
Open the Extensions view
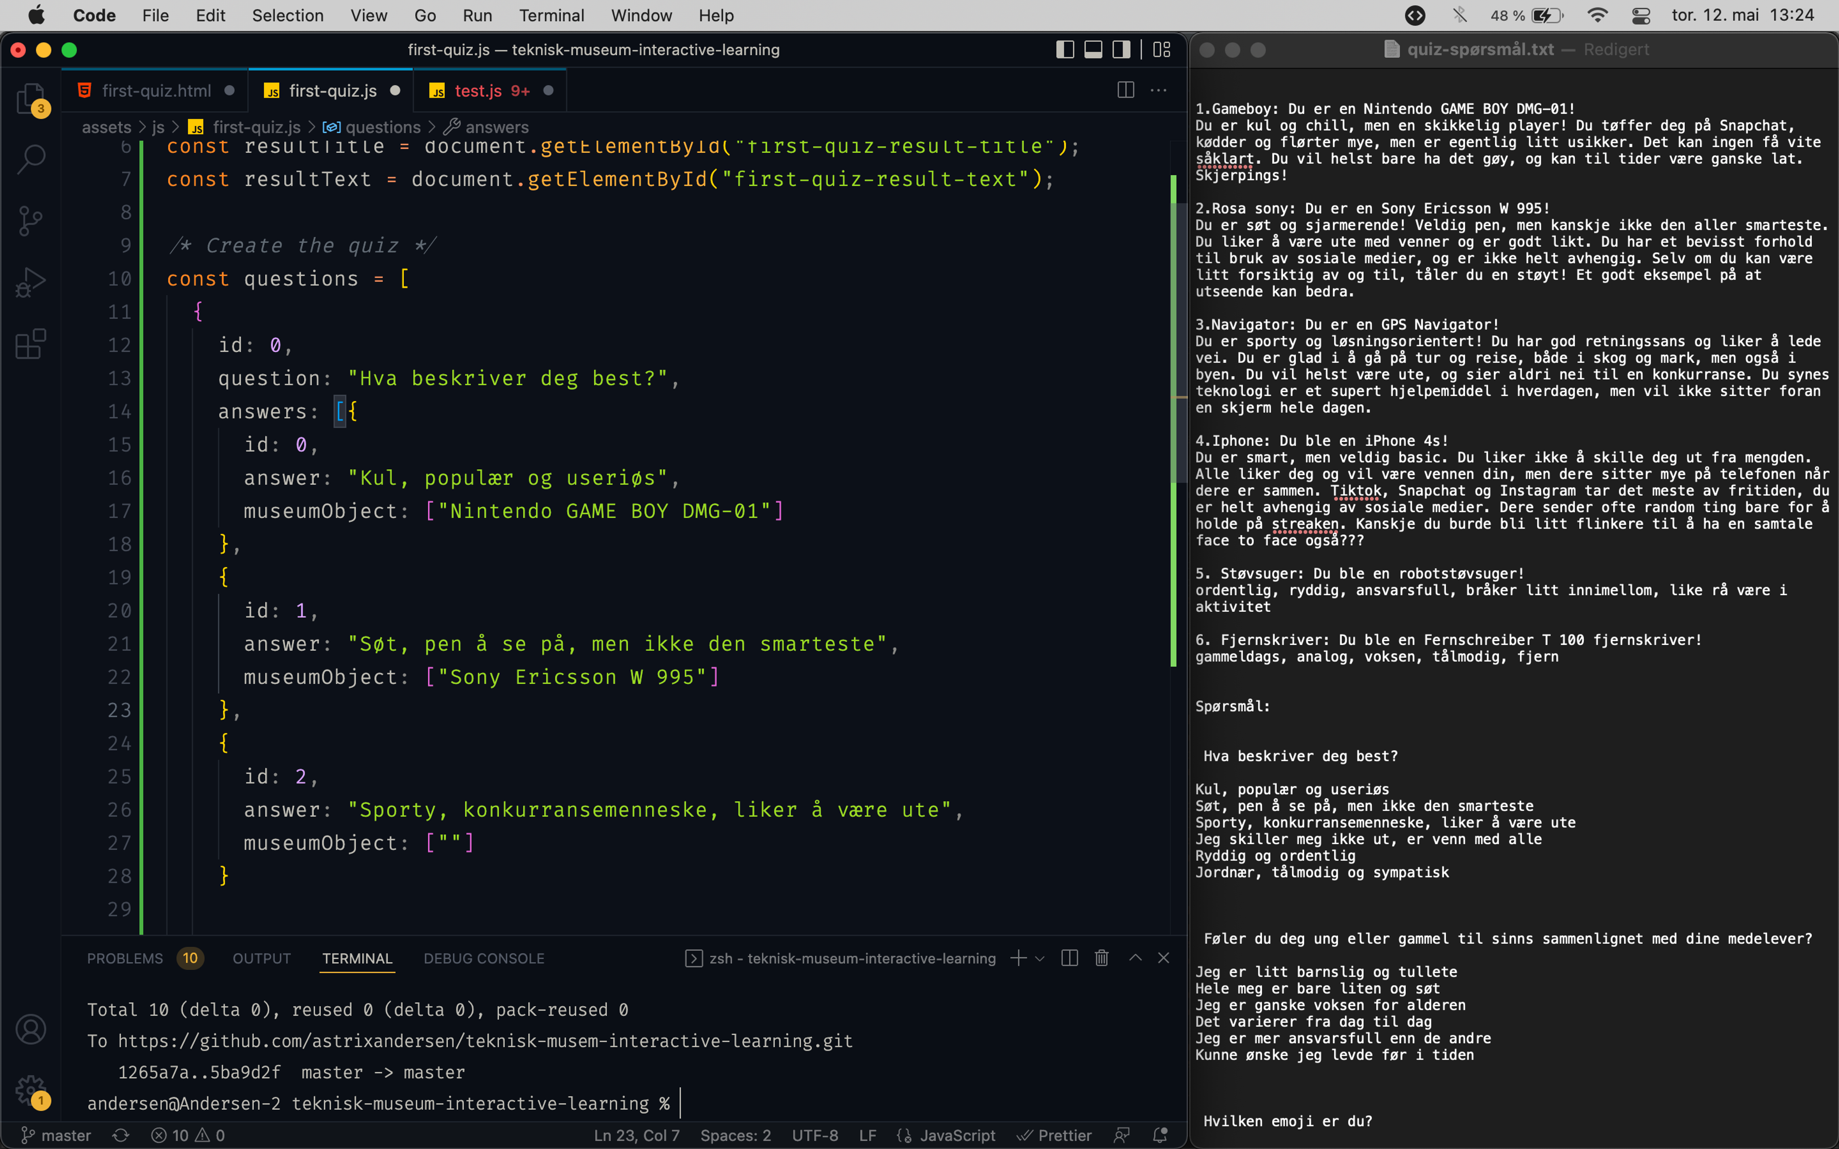31,343
